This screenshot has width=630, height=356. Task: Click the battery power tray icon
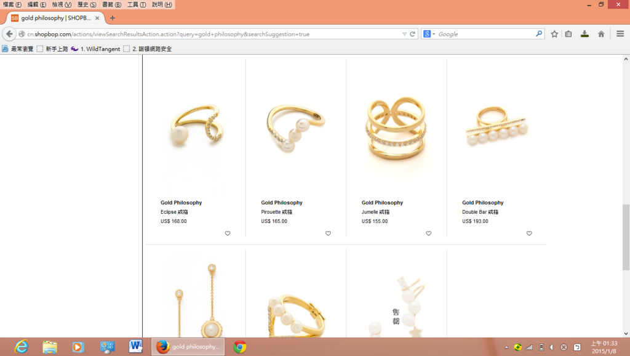541,347
